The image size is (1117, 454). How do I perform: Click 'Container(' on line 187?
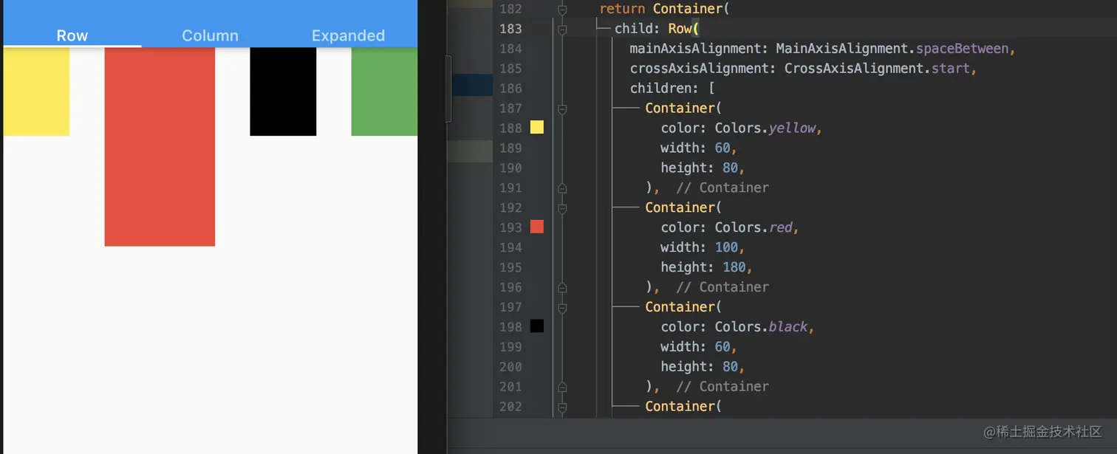[683, 108]
